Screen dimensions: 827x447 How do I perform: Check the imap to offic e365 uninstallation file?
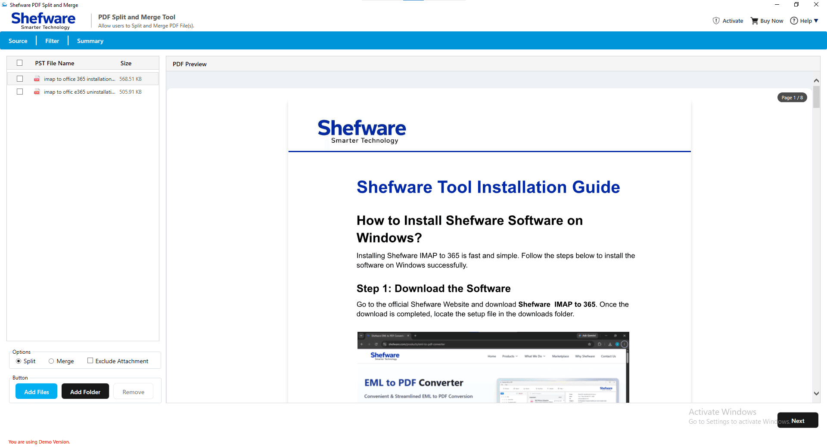pos(19,92)
